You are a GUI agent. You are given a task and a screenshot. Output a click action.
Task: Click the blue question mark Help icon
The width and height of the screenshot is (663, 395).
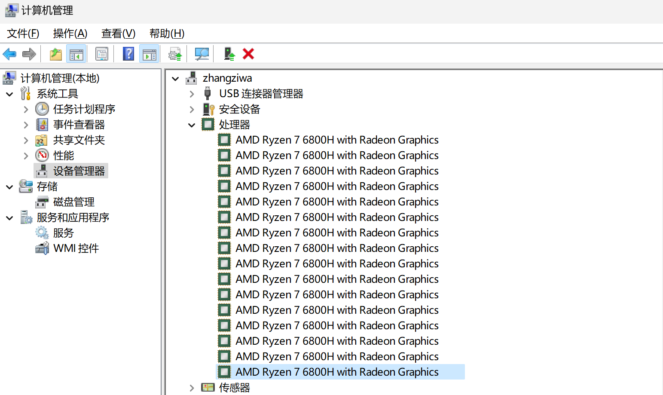[128, 54]
